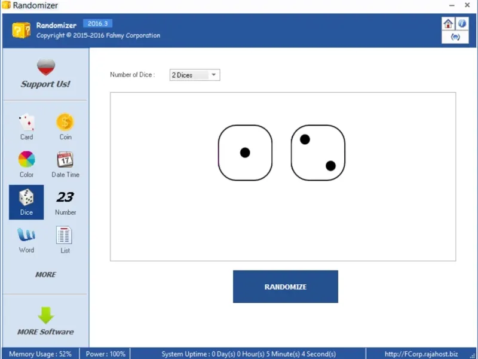This screenshot has height=359, width=478.
Task: Click the System Uptime status text
Action: click(x=249, y=354)
